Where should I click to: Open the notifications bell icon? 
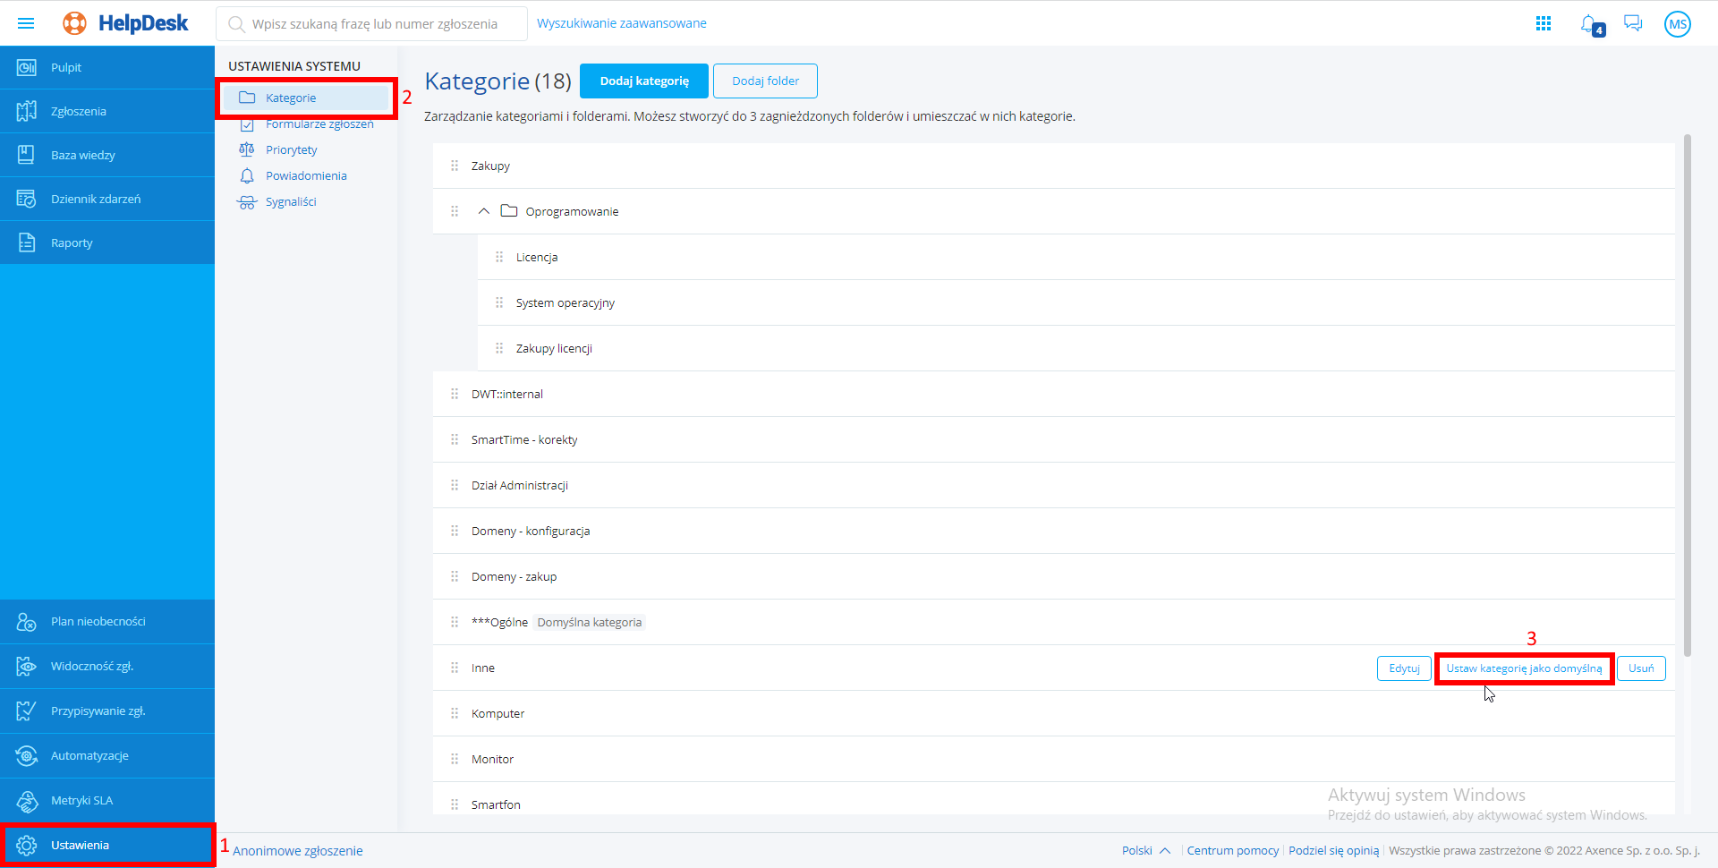(1590, 24)
